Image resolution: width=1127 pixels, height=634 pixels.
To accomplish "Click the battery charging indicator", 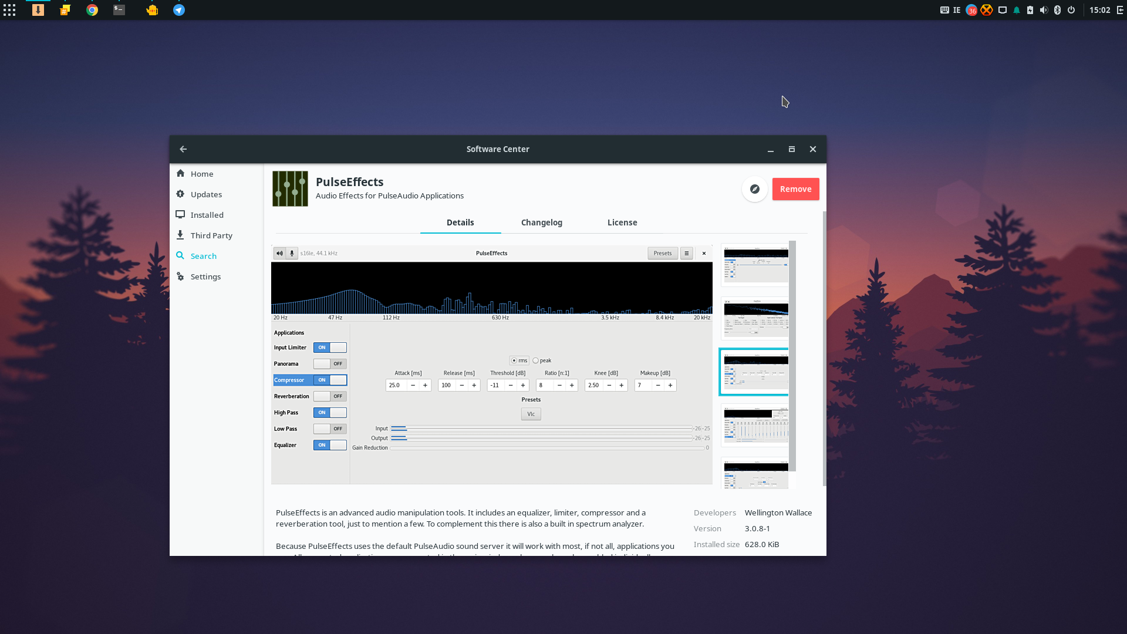I will [1030, 10].
